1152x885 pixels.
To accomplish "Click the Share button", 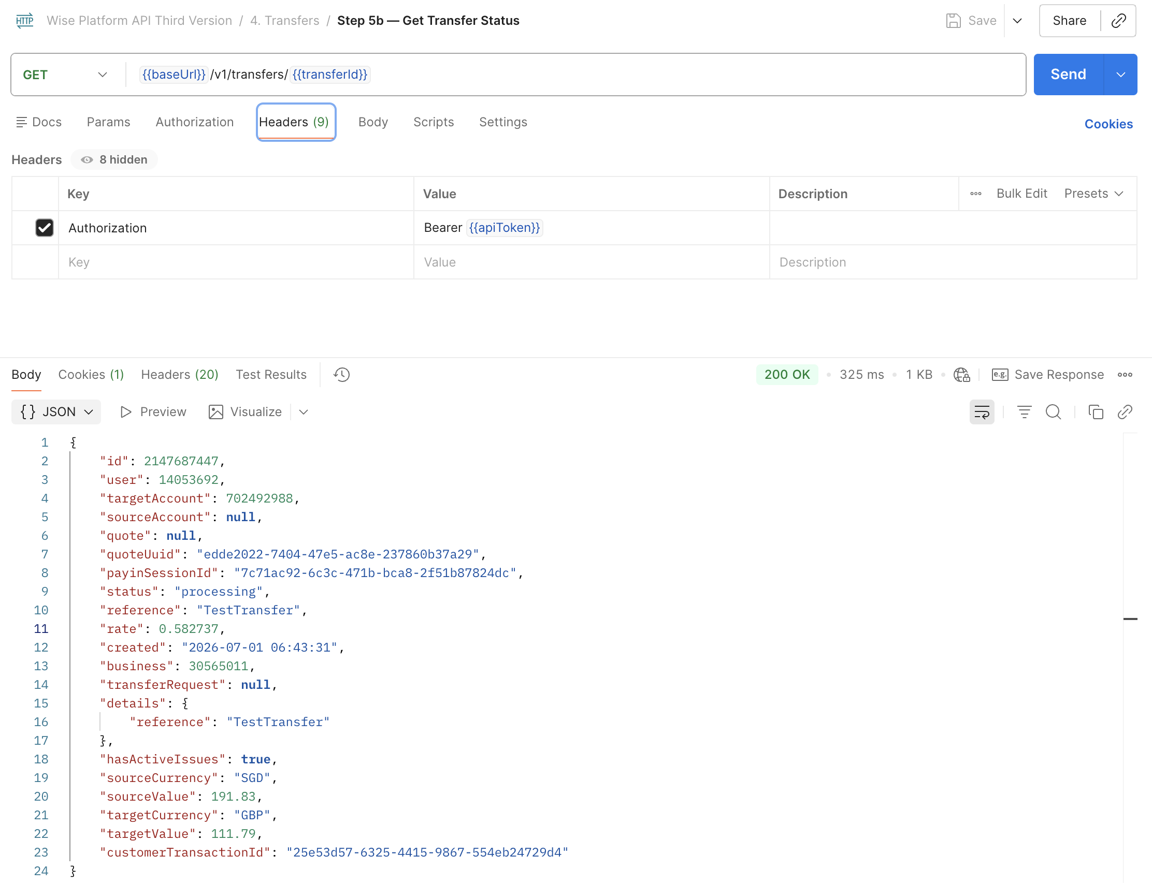I will click(1069, 21).
